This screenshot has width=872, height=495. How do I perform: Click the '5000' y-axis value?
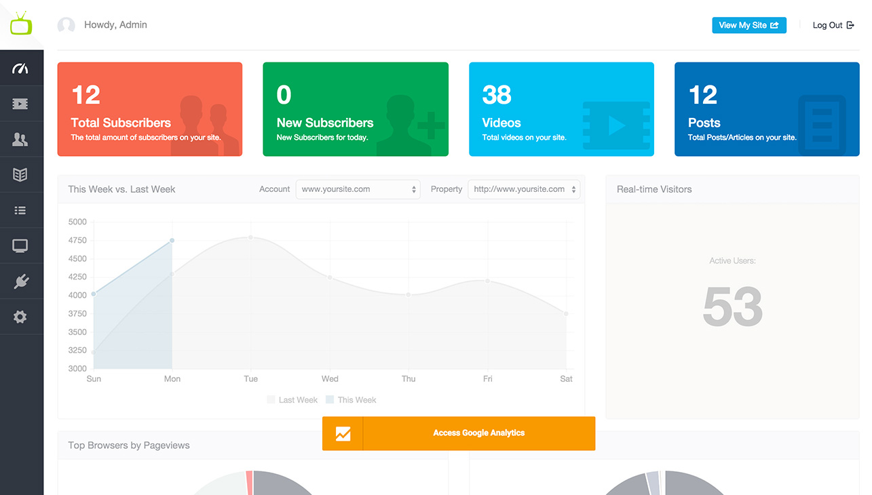77,222
